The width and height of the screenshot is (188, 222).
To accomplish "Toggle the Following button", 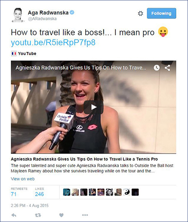I will coord(161,13).
